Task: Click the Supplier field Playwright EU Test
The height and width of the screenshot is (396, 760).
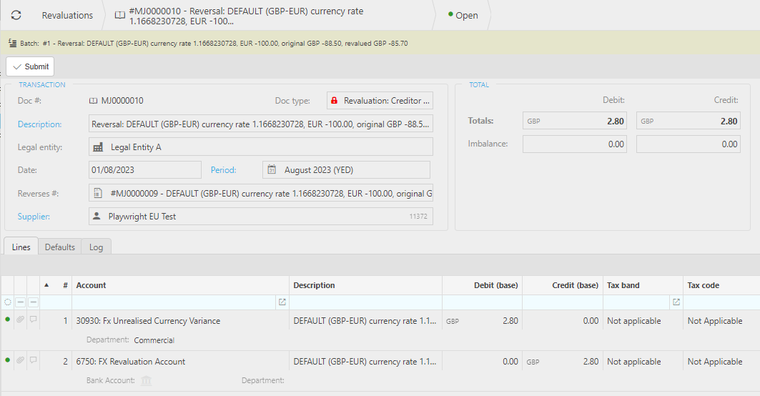Action: (x=261, y=216)
